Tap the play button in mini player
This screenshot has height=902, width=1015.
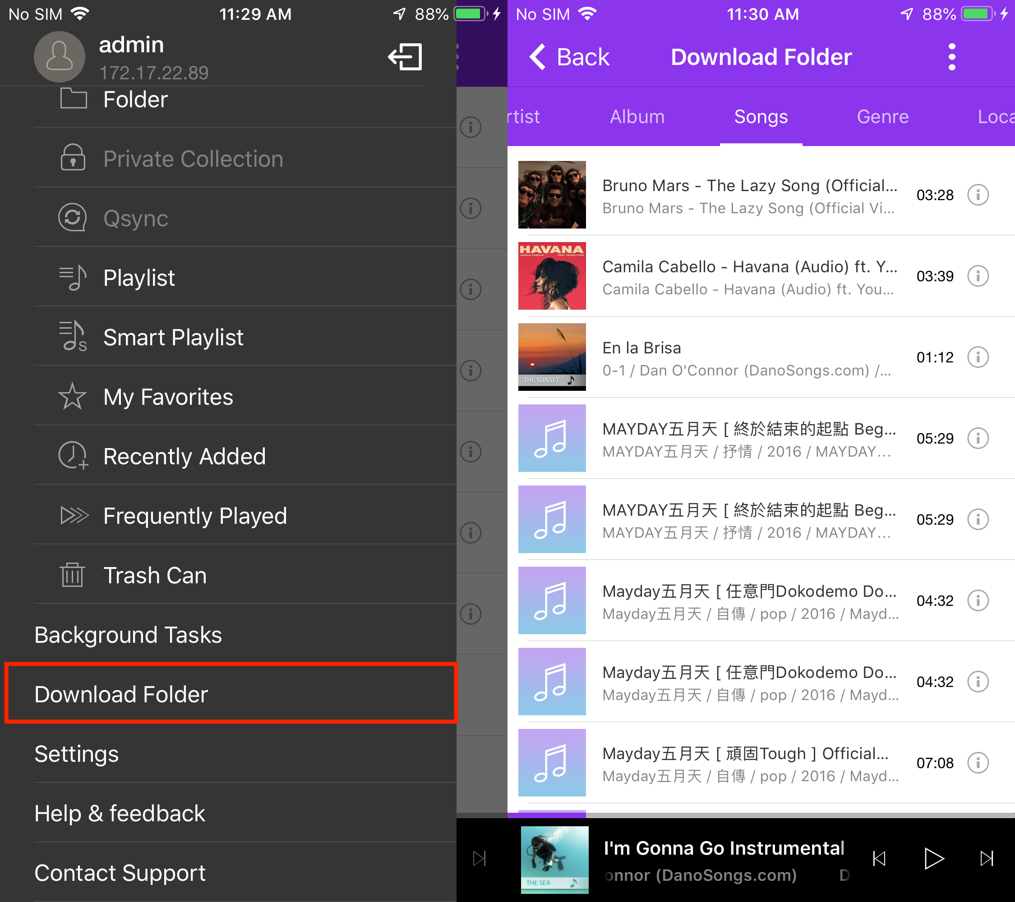[x=933, y=859]
